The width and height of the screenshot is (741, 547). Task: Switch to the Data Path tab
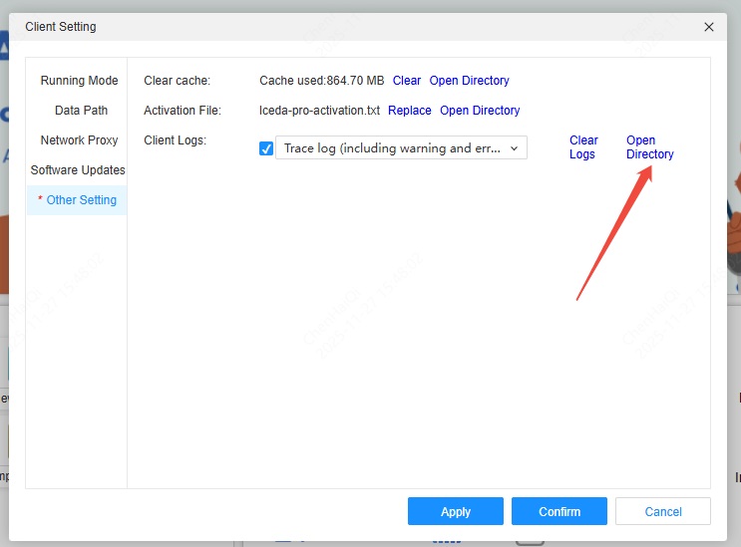point(81,111)
